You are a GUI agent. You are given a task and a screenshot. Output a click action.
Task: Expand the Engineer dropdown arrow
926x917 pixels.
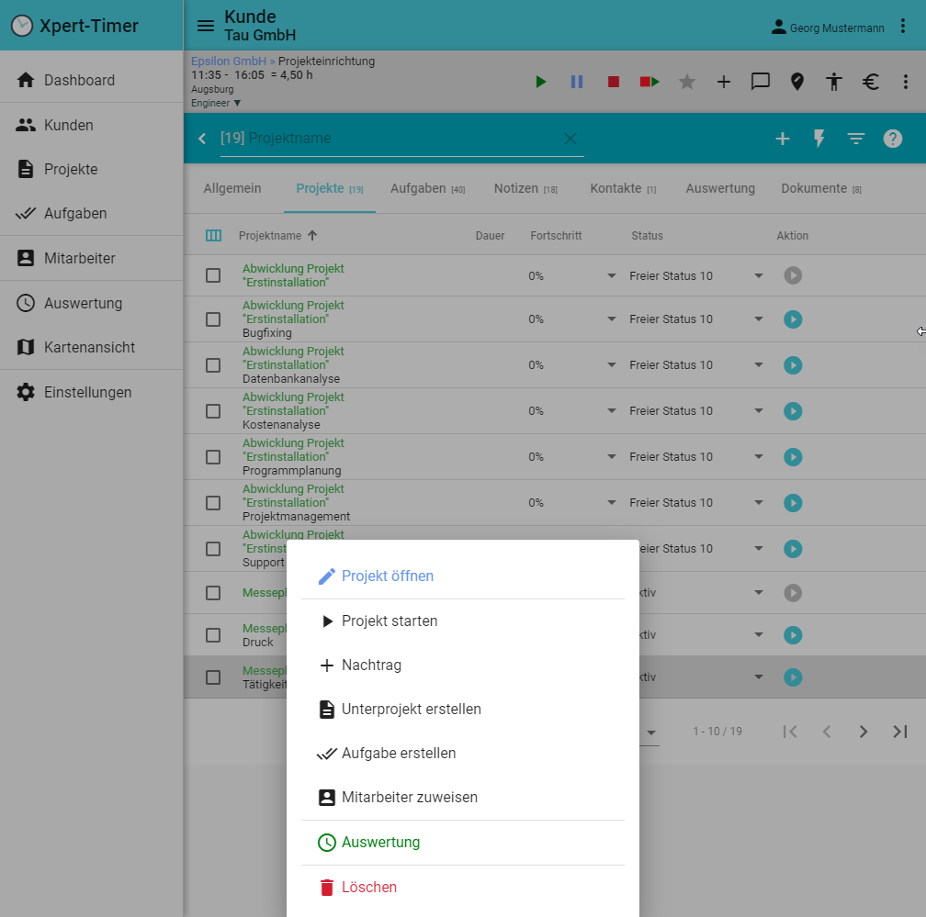tap(237, 104)
